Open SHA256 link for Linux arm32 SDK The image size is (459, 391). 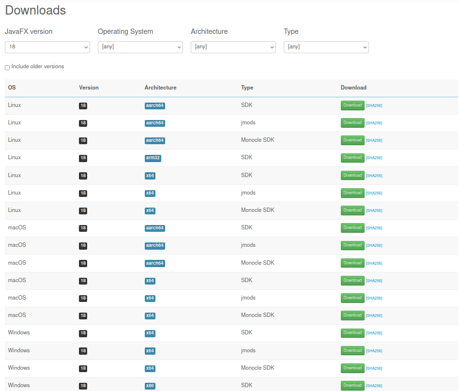tap(374, 158)
